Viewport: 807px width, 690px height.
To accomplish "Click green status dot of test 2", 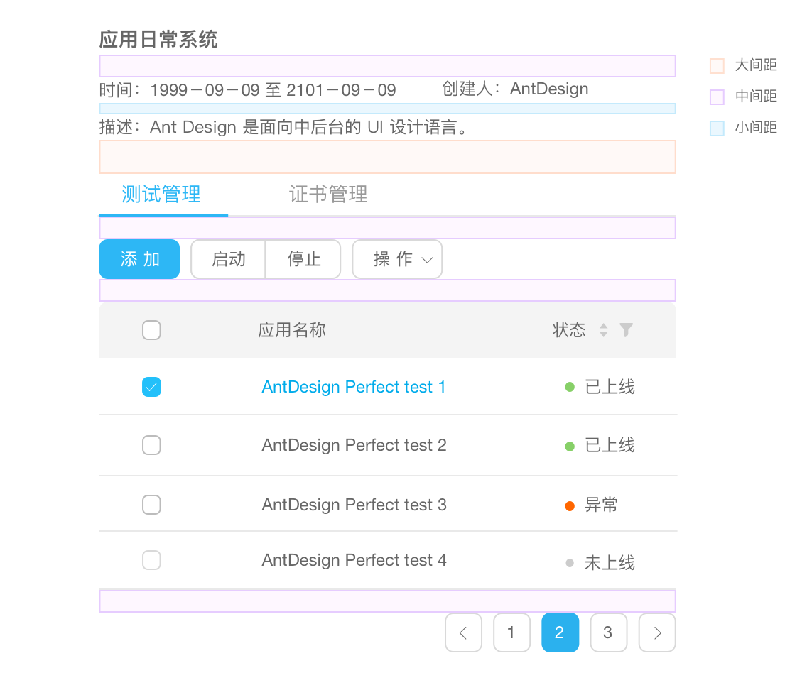I will [569, 446].
